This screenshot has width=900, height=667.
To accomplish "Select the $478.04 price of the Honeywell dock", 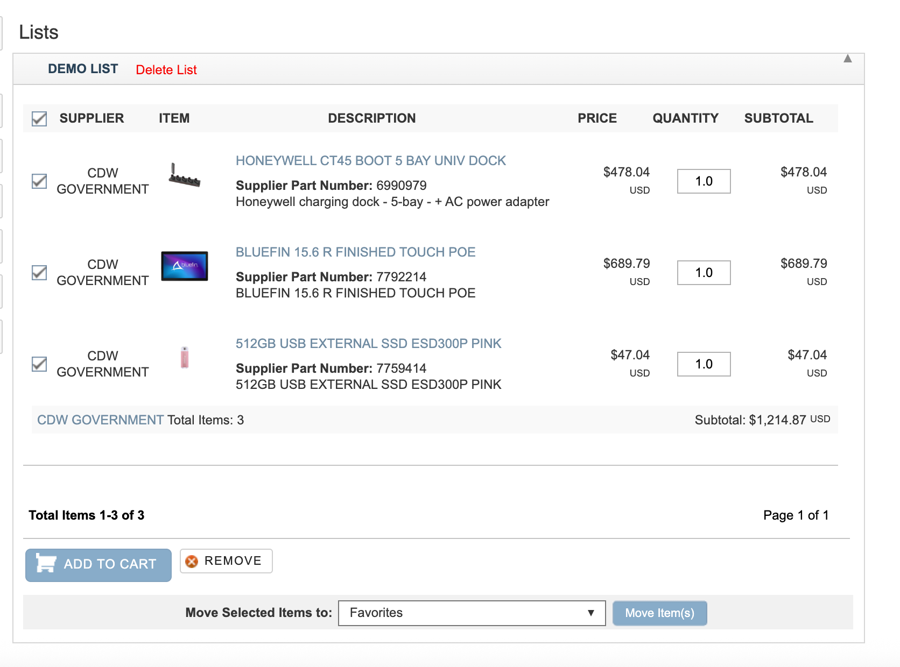I will (627, 172).
